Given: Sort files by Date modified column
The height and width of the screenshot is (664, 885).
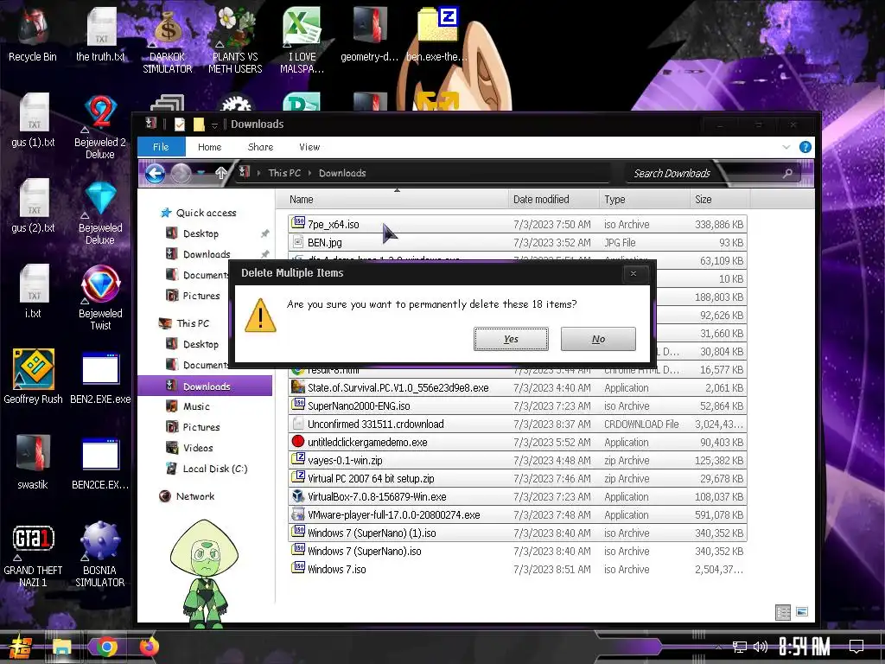Looking at the screenshot, I should [553, 200].
